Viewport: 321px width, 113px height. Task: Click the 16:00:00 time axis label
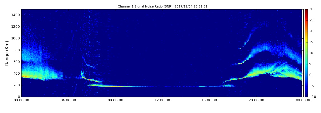point(209,100)
